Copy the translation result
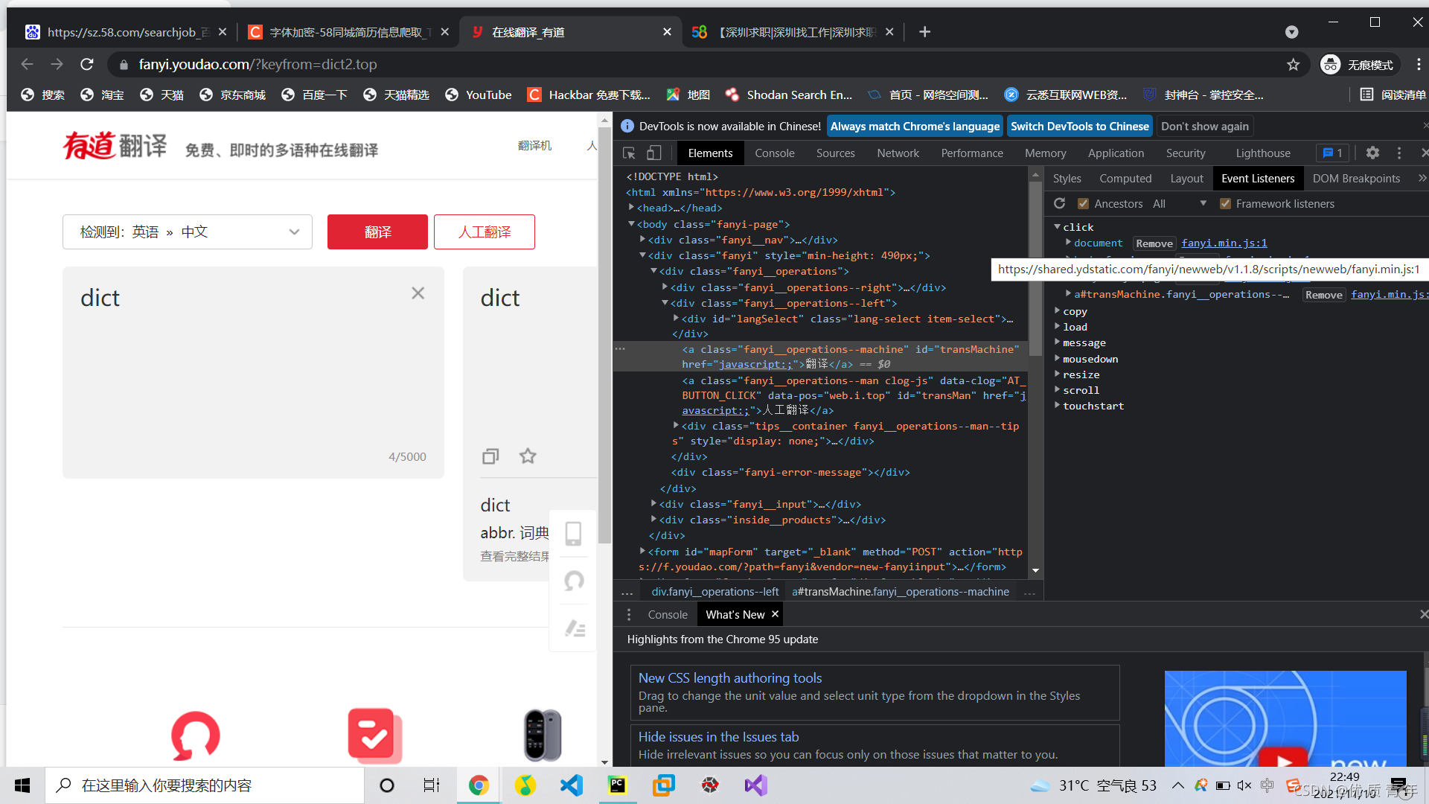 [490, 456]
